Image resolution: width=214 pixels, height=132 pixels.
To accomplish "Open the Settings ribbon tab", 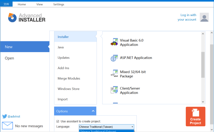I will click(59, 4).
